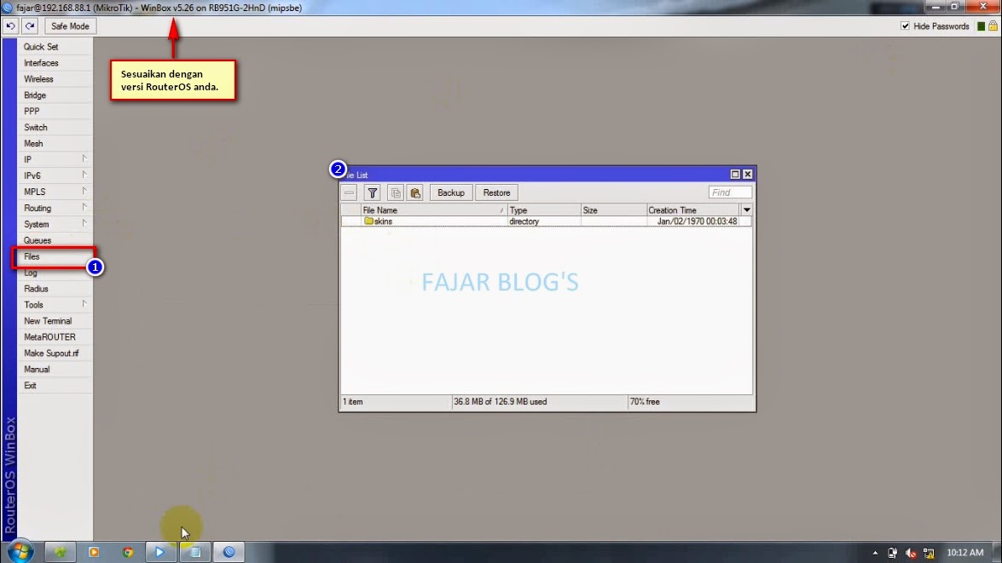Expand the System submenu

pyautogui.click(x=55, y=224)
